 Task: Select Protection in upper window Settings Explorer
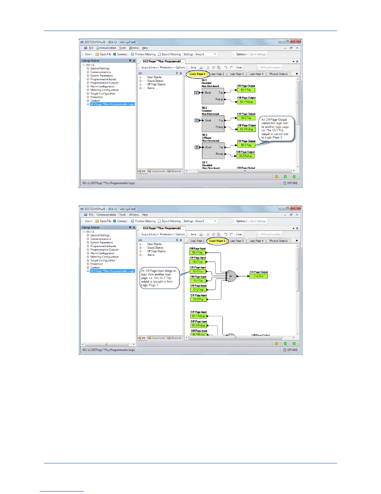pos(96,97)
